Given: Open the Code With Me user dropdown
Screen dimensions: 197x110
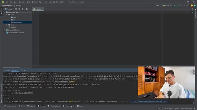Looking at the screenshot, I should [158, 5].
